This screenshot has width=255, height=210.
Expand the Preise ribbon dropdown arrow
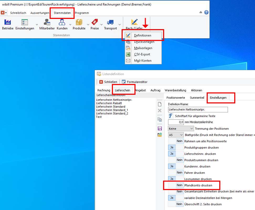(101, 25)
